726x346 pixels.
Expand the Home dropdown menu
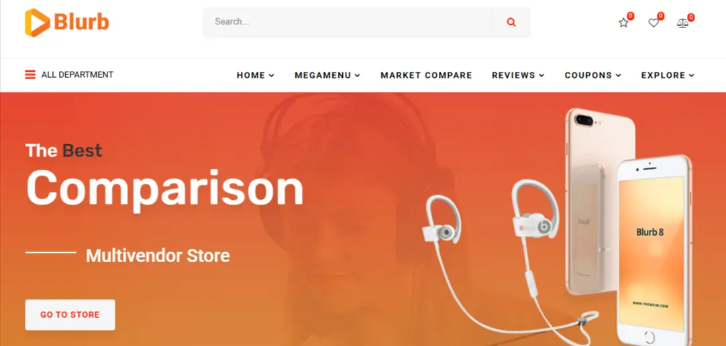256,75
